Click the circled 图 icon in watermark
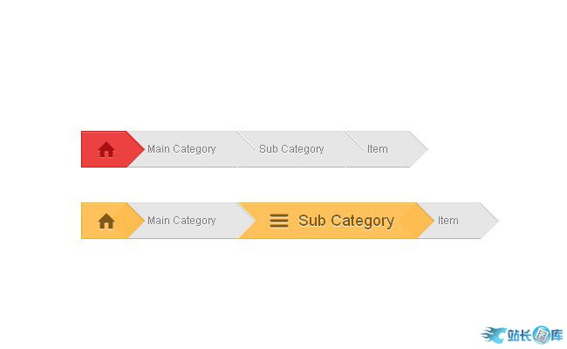Viewport: 567px width, 349px height. (541, 334)
